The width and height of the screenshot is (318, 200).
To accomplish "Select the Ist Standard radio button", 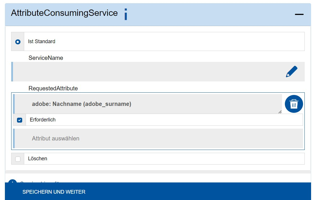I will (x=18, y=41).
